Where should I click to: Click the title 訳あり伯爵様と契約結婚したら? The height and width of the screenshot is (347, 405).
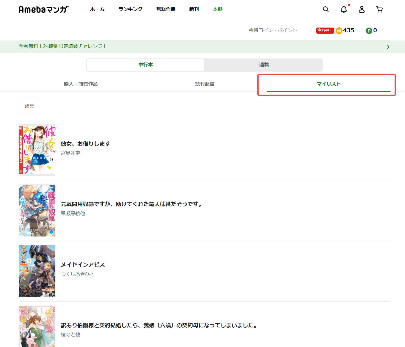point(160,326)
